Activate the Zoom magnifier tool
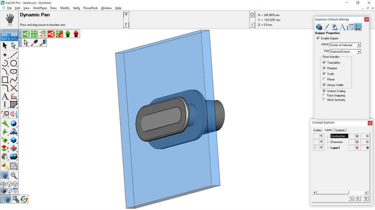 tap(14, 175)
